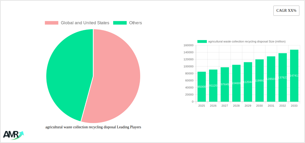The width and height of the screenshot is (305, 143).
Task: Click the bar chart legend green swatch
Action: click(x=202, y=41)
